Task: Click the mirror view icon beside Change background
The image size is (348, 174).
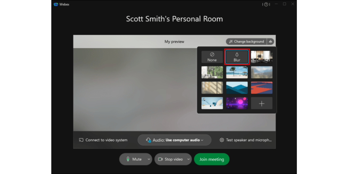Action: (271, 41)
